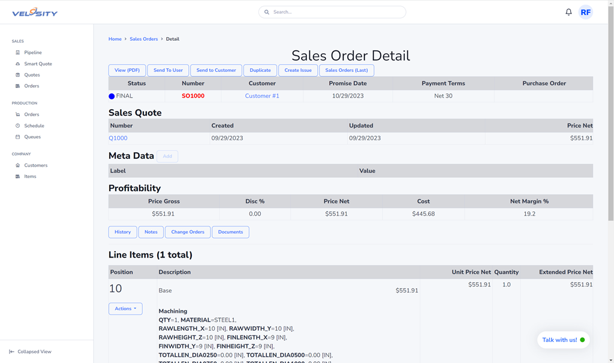Click the View (PDF) button

tap(127, 71)
